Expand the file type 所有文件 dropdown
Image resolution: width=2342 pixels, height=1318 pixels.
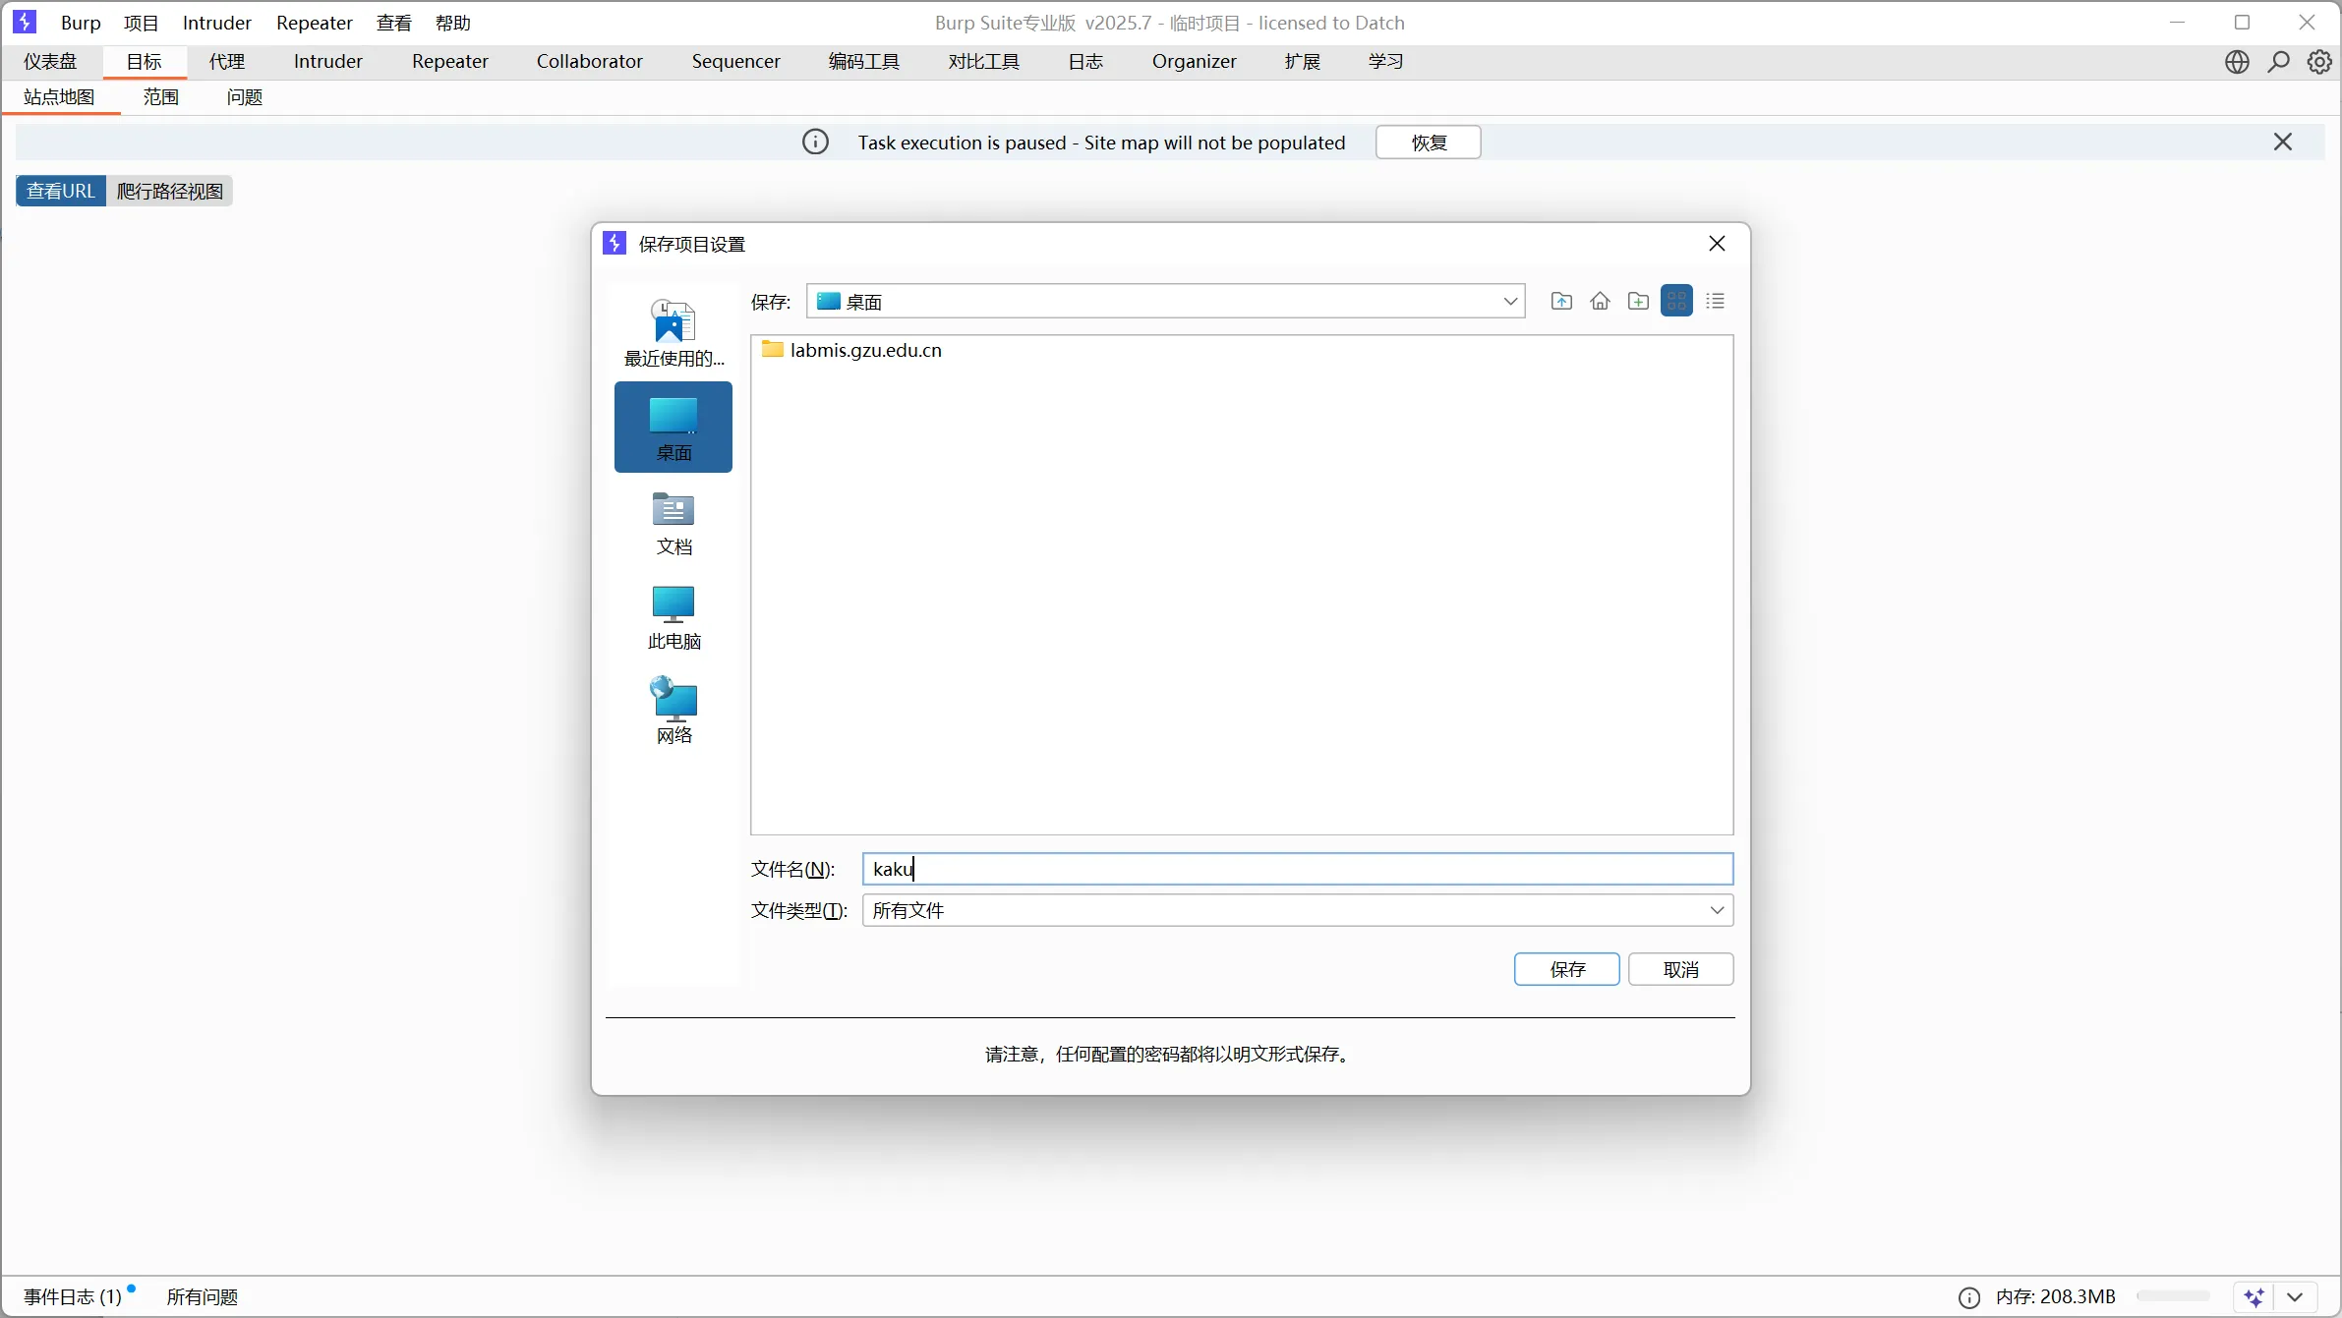1717,910
